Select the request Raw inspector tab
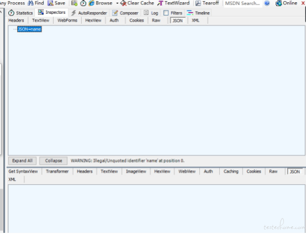The height and width of the screenshot is (234, 306). tap(156, 20)
